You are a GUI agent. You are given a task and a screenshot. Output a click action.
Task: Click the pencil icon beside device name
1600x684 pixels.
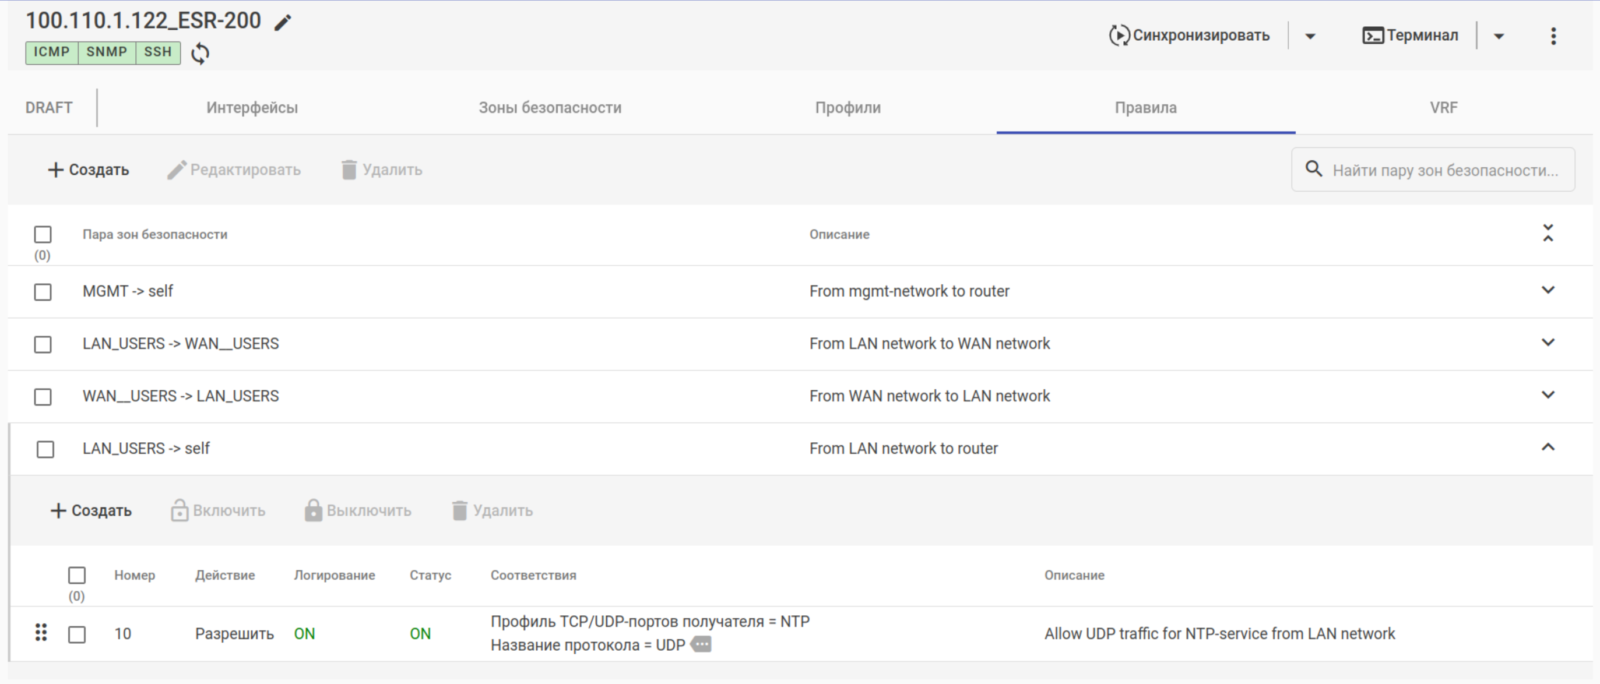click(283, 22)
